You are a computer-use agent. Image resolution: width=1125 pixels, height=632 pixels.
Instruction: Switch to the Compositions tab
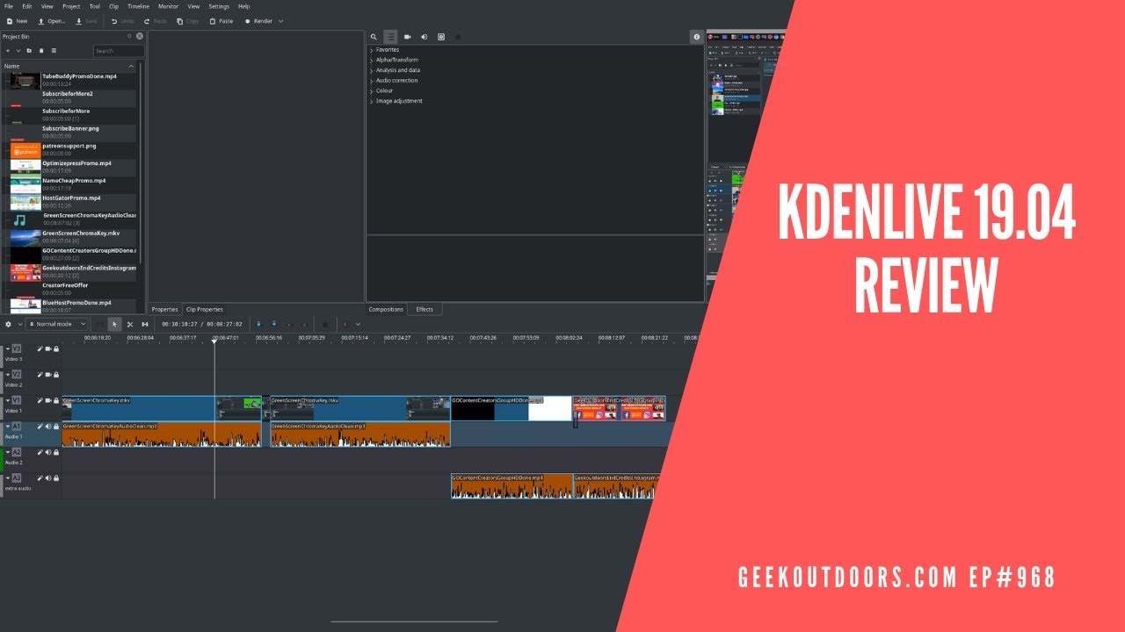click(x=386, y=309)
